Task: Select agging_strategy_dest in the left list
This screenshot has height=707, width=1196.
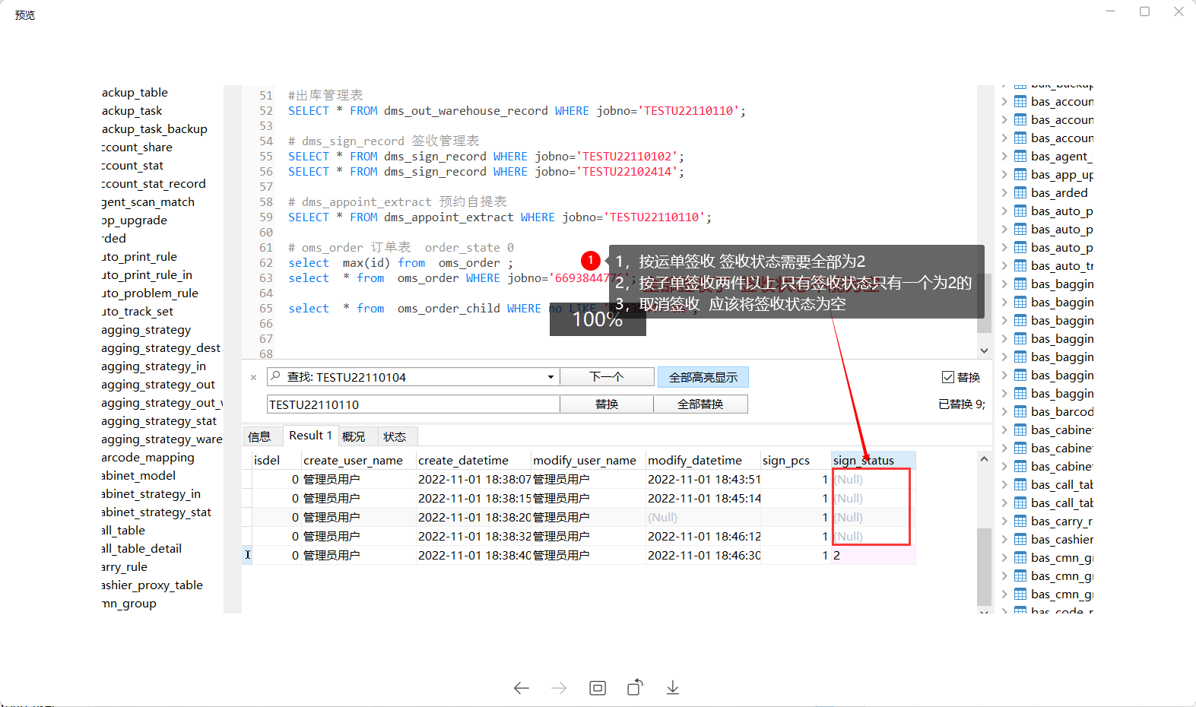Action: [x=160, y=347]
